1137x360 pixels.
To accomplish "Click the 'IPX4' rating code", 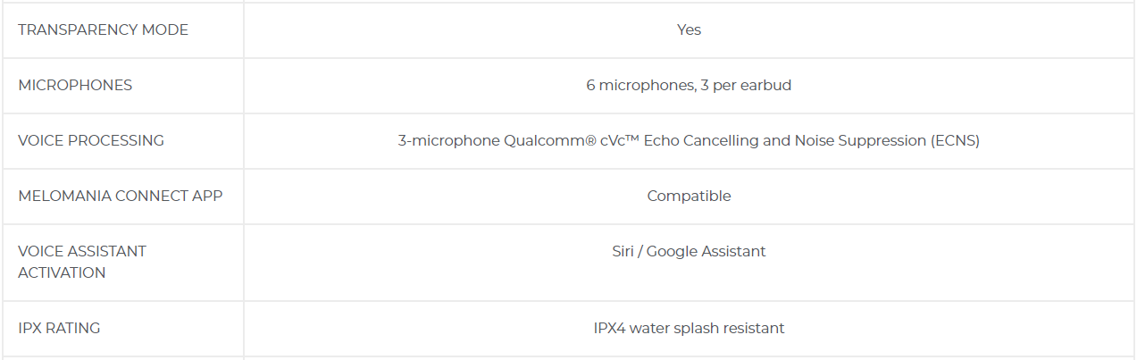I will point(609,328).
